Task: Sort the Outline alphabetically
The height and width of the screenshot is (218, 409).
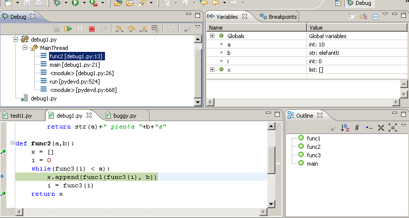Action: coord(344,128)
